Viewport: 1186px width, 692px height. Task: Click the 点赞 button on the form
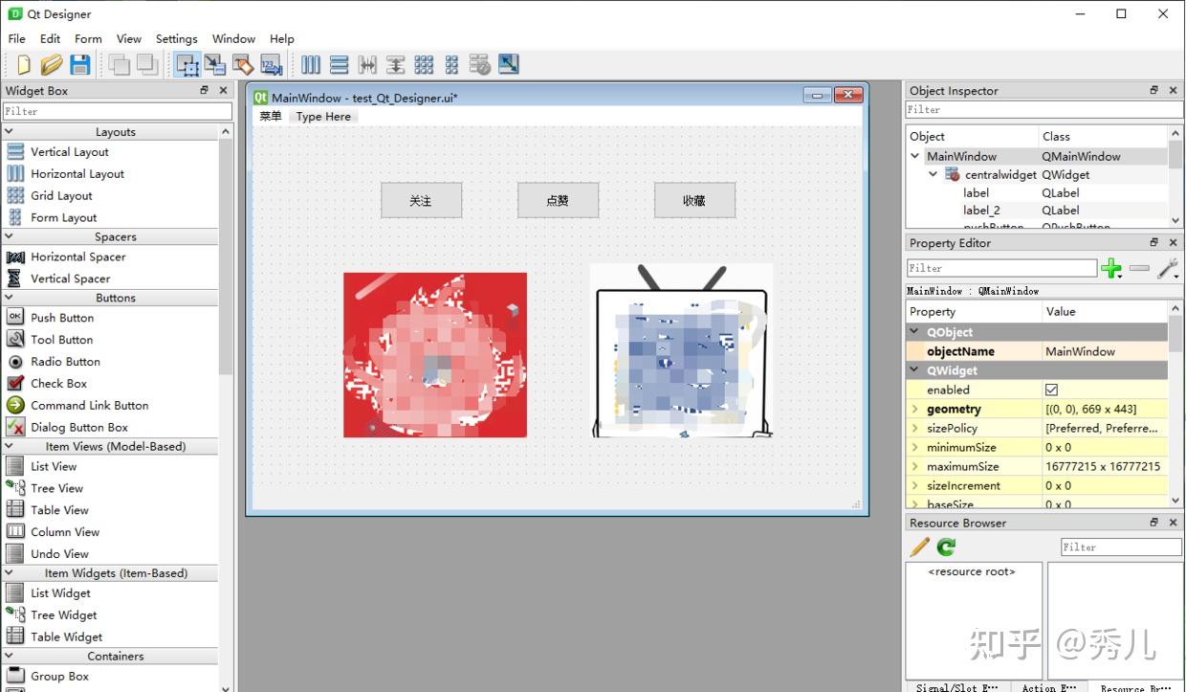[558, 200]
